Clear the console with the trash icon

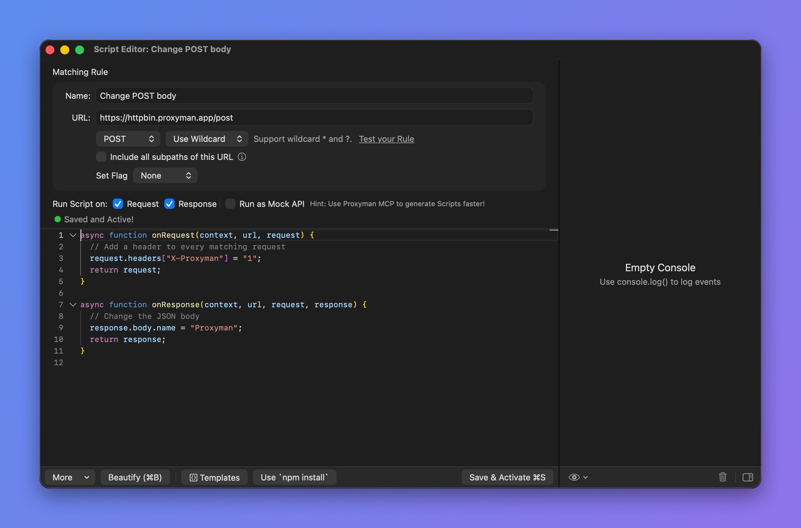722,477
